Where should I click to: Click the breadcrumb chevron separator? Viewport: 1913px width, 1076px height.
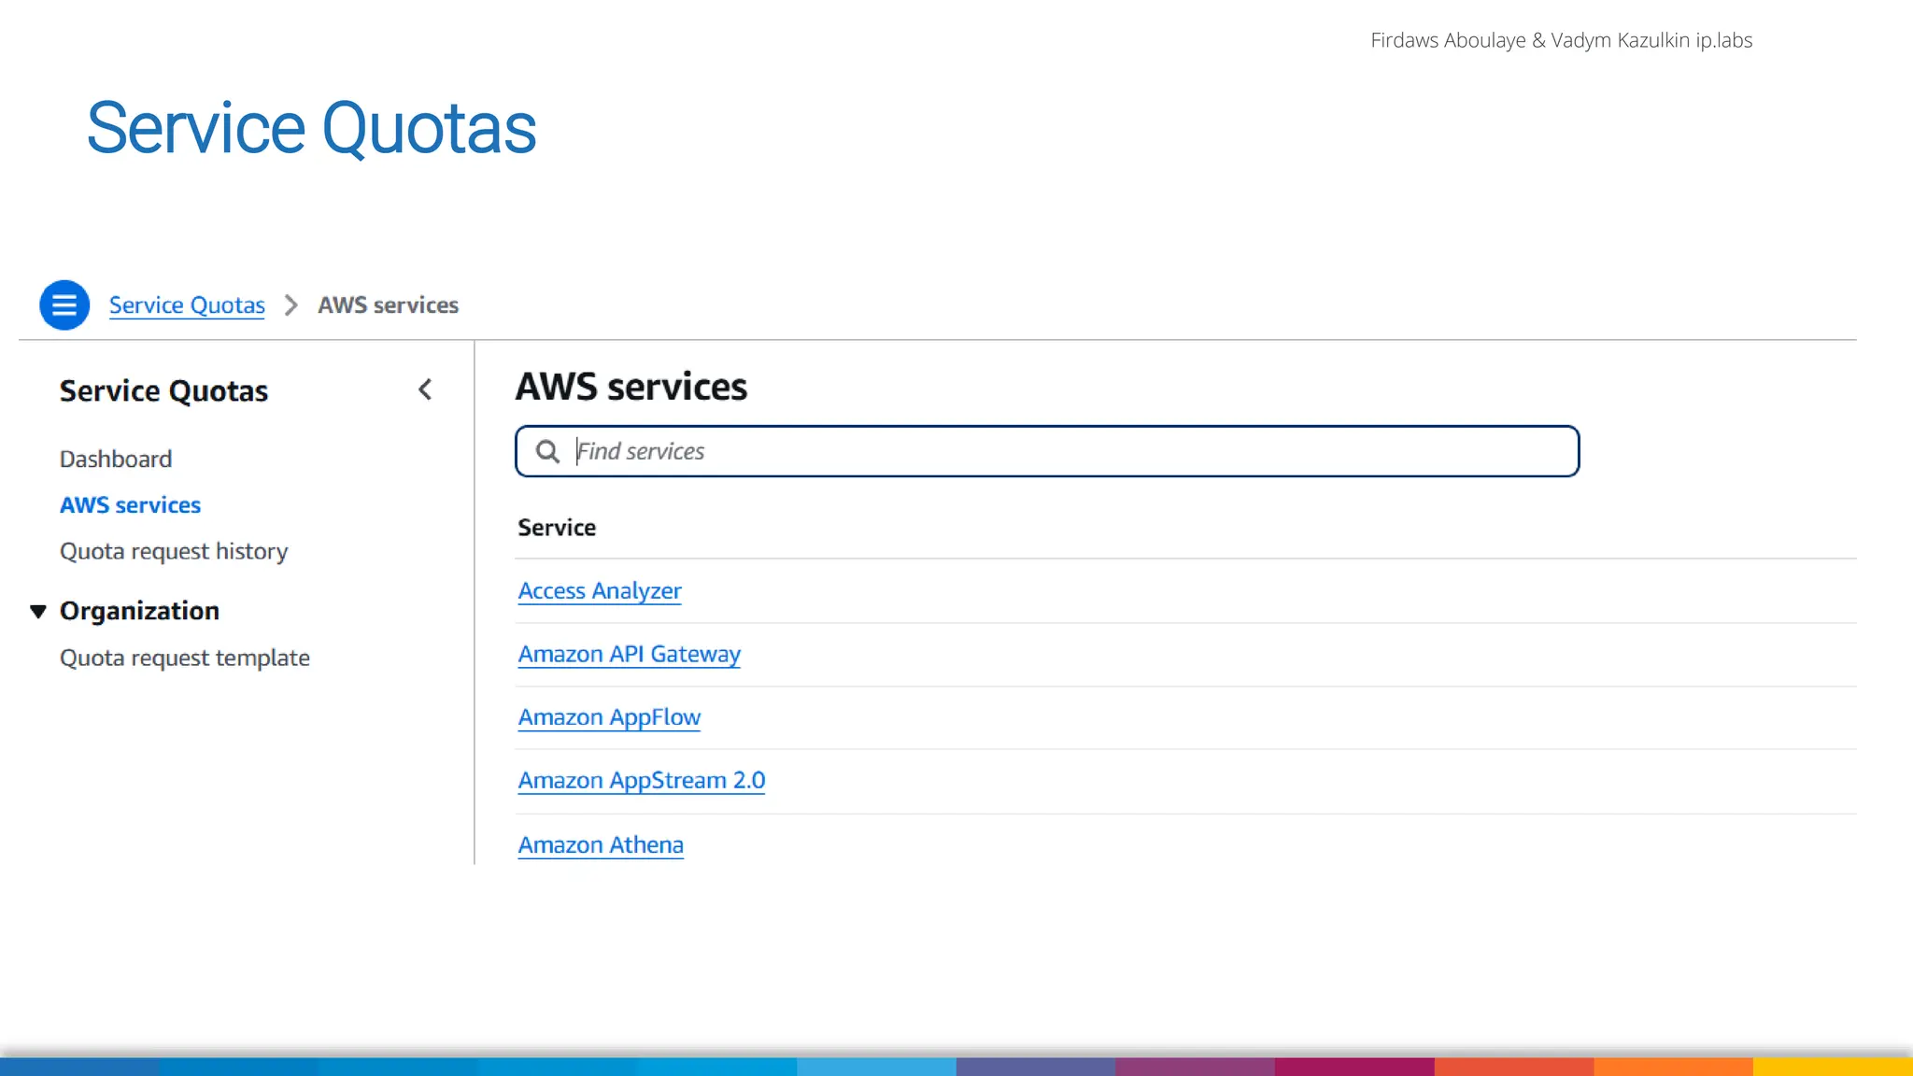291,305
